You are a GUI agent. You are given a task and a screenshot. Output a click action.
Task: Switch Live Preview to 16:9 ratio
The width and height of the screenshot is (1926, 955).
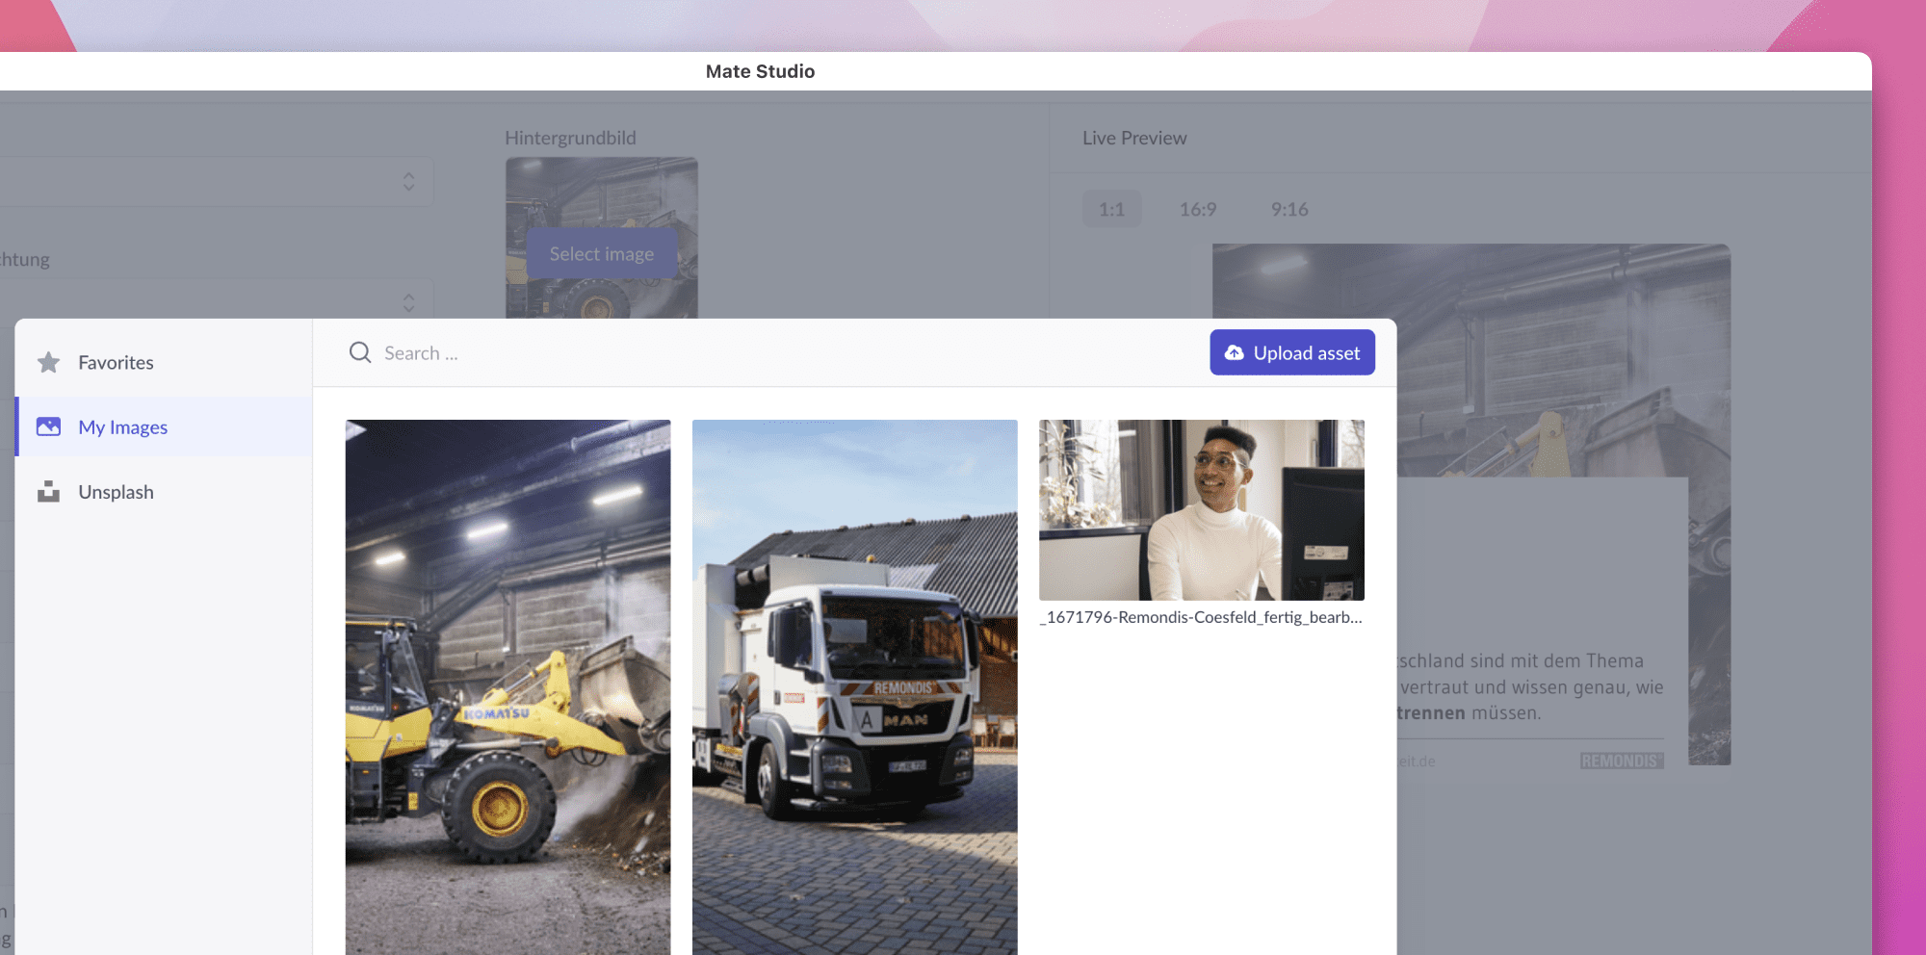(x=1198, y=209)
